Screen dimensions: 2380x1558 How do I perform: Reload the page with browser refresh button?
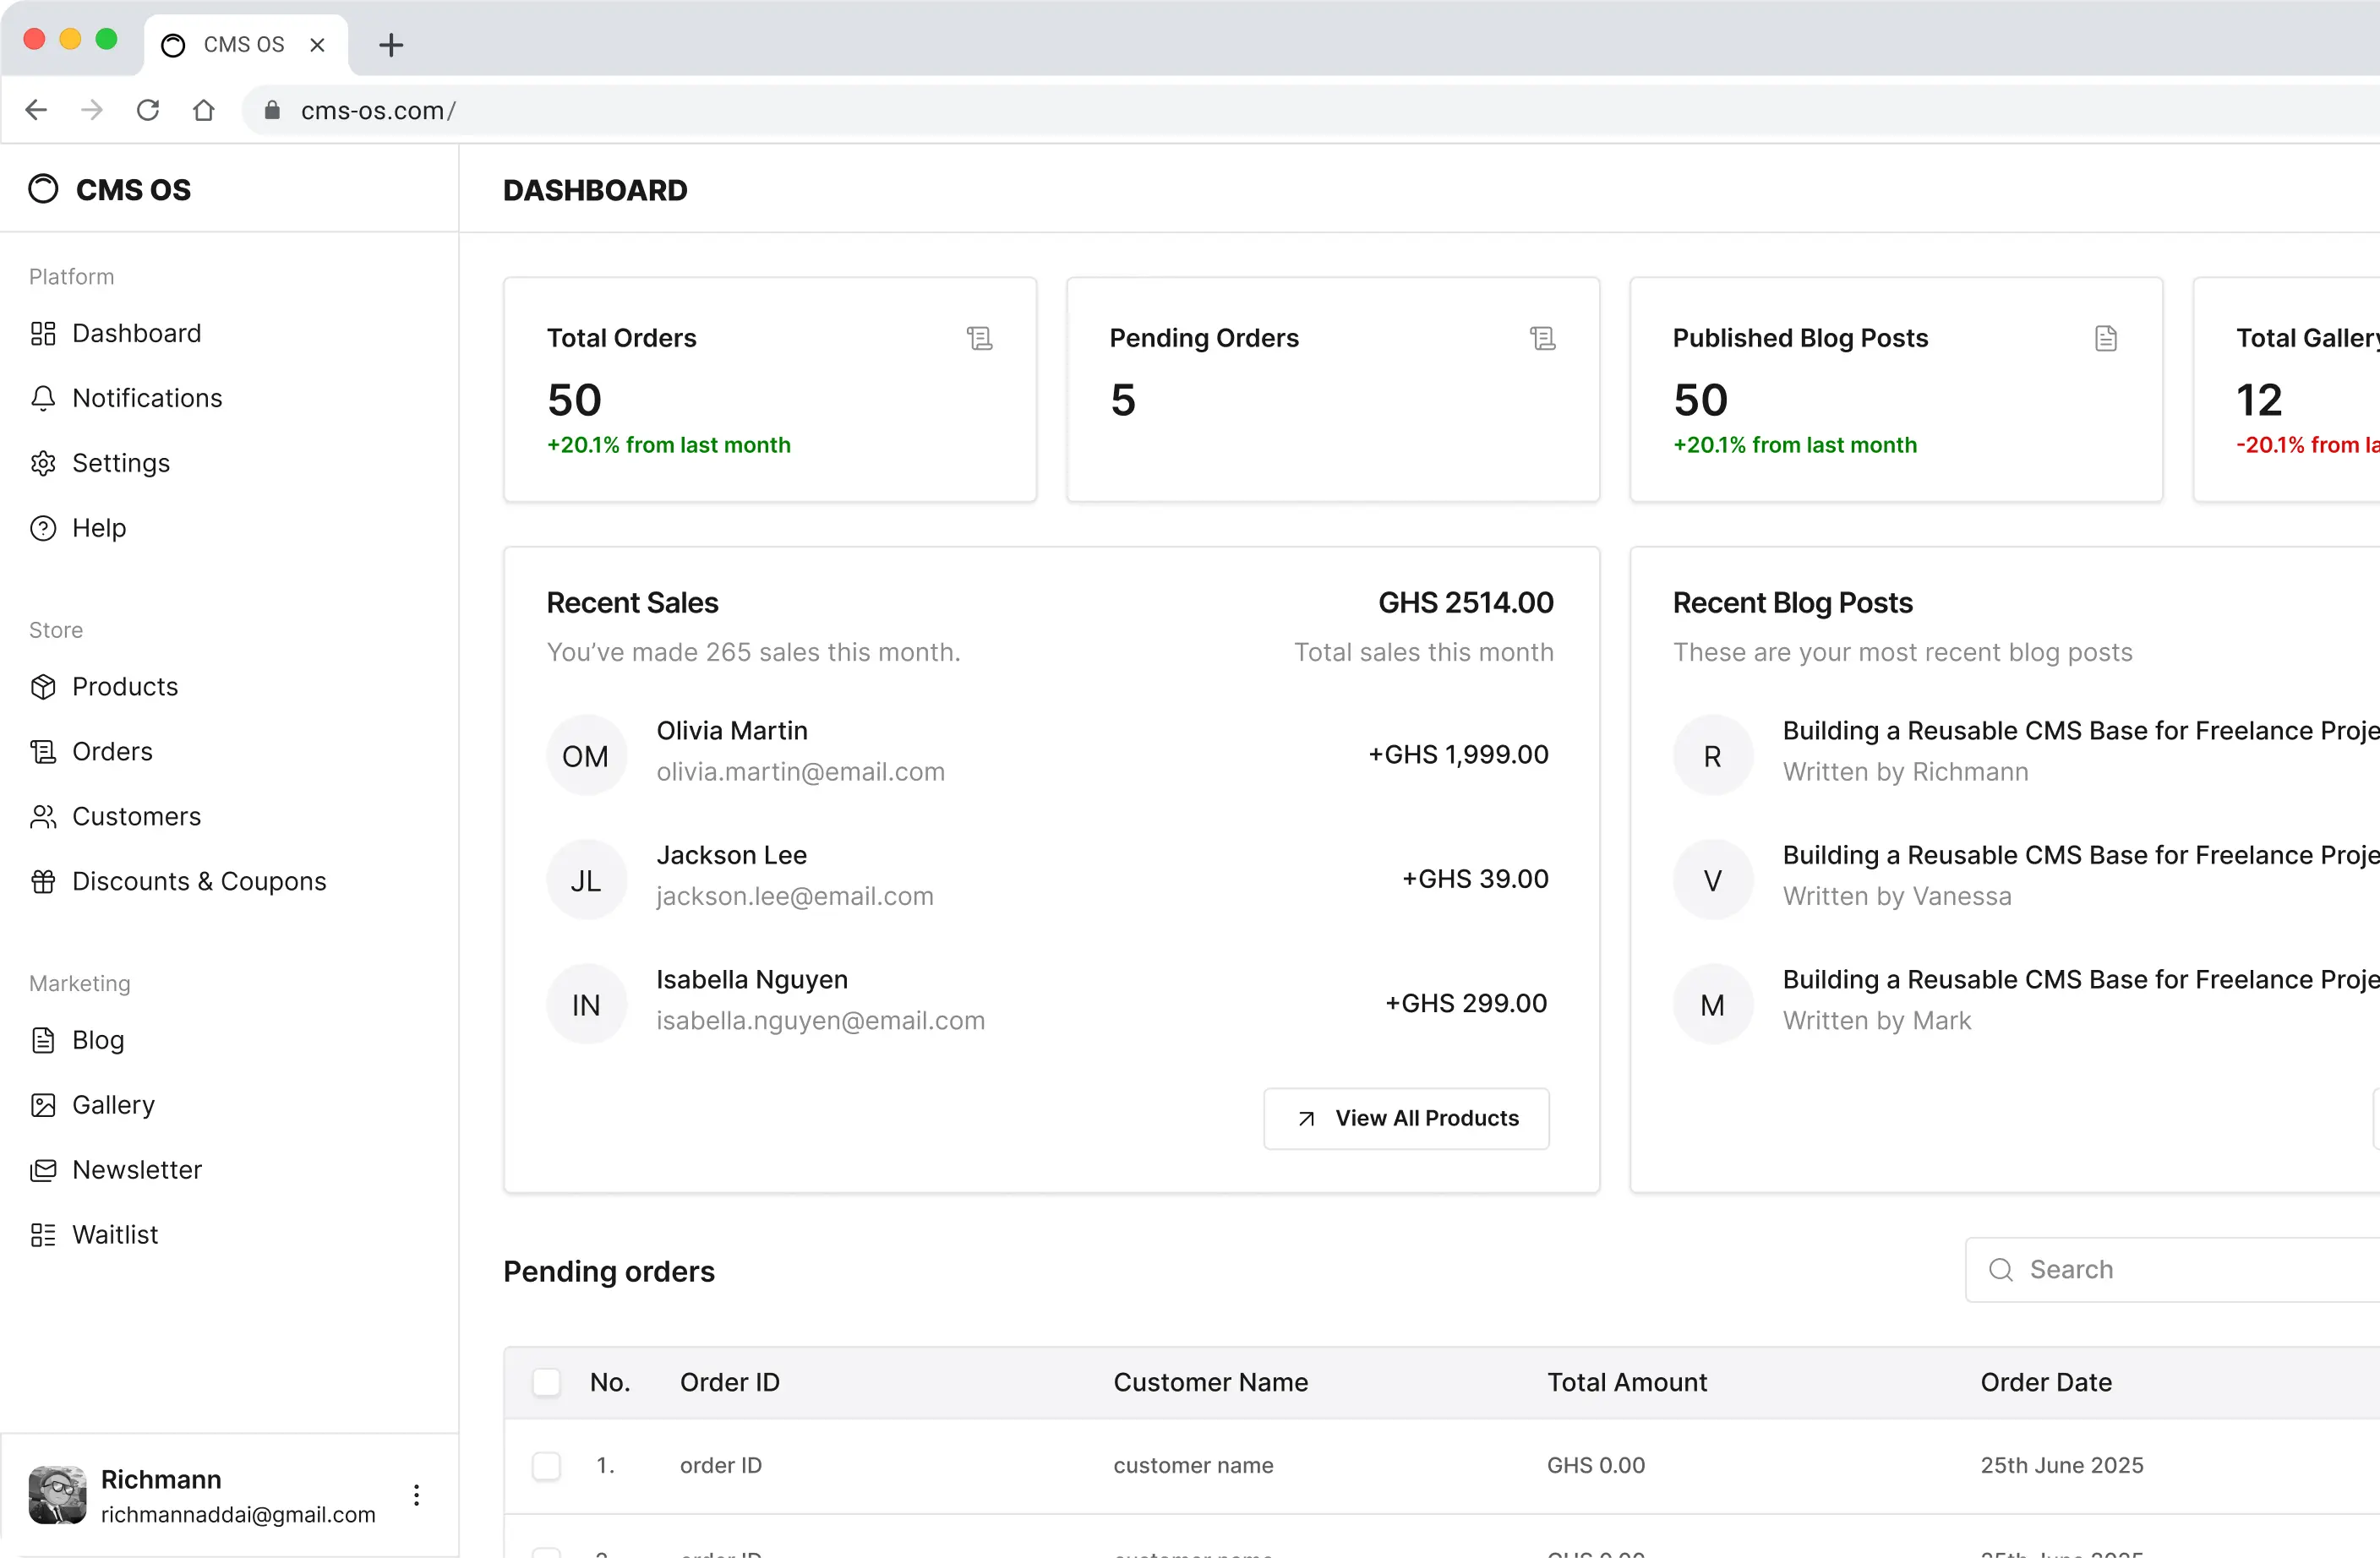(x=148, y=110)
